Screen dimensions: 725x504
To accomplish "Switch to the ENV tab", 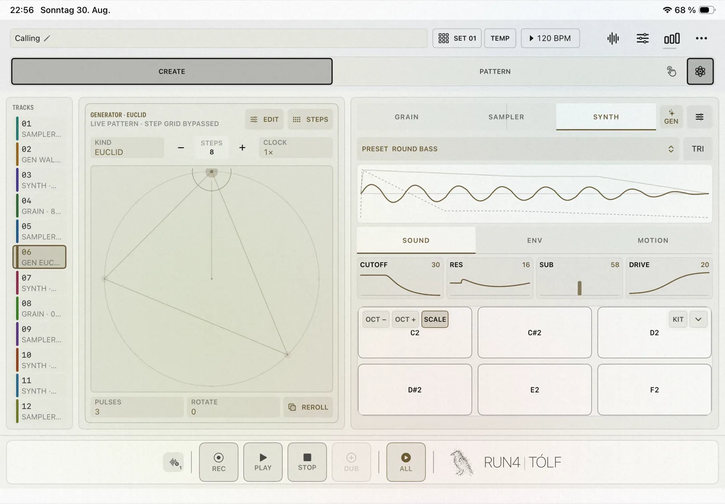I will click(534, 240).
